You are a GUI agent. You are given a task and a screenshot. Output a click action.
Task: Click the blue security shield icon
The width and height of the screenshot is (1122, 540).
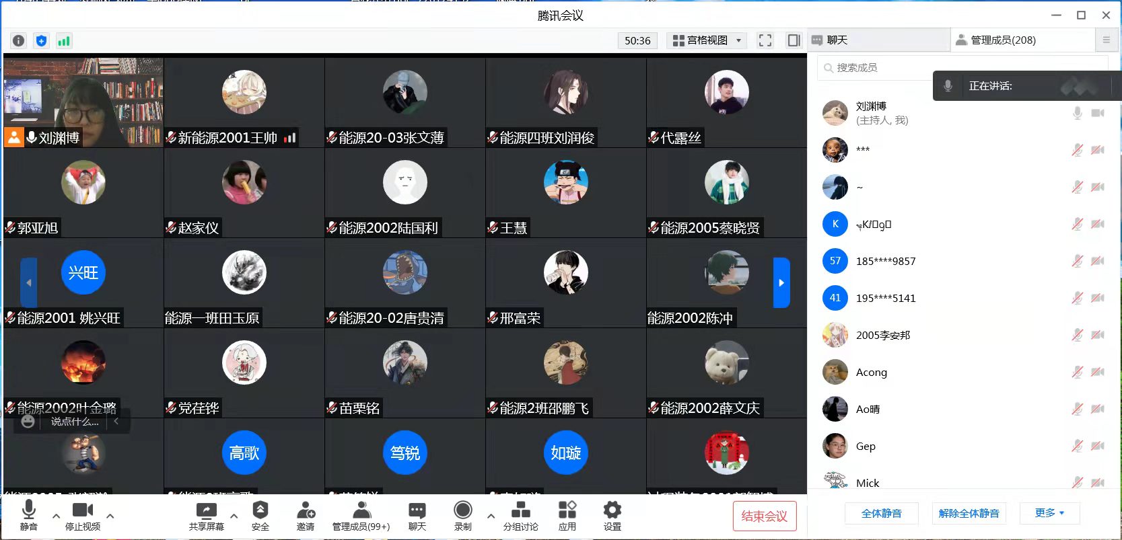coord(41,40)
